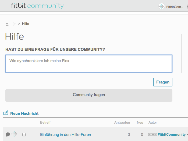Viewport: 188px width, 141px height.
Task: Open the FitbitCommunity author profile link
Action: click(x=172, y=135)
